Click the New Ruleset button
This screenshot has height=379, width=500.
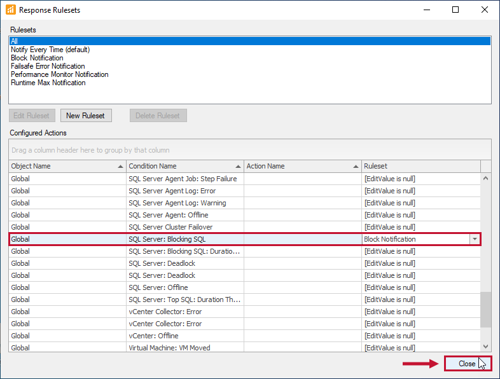(86, 115)
